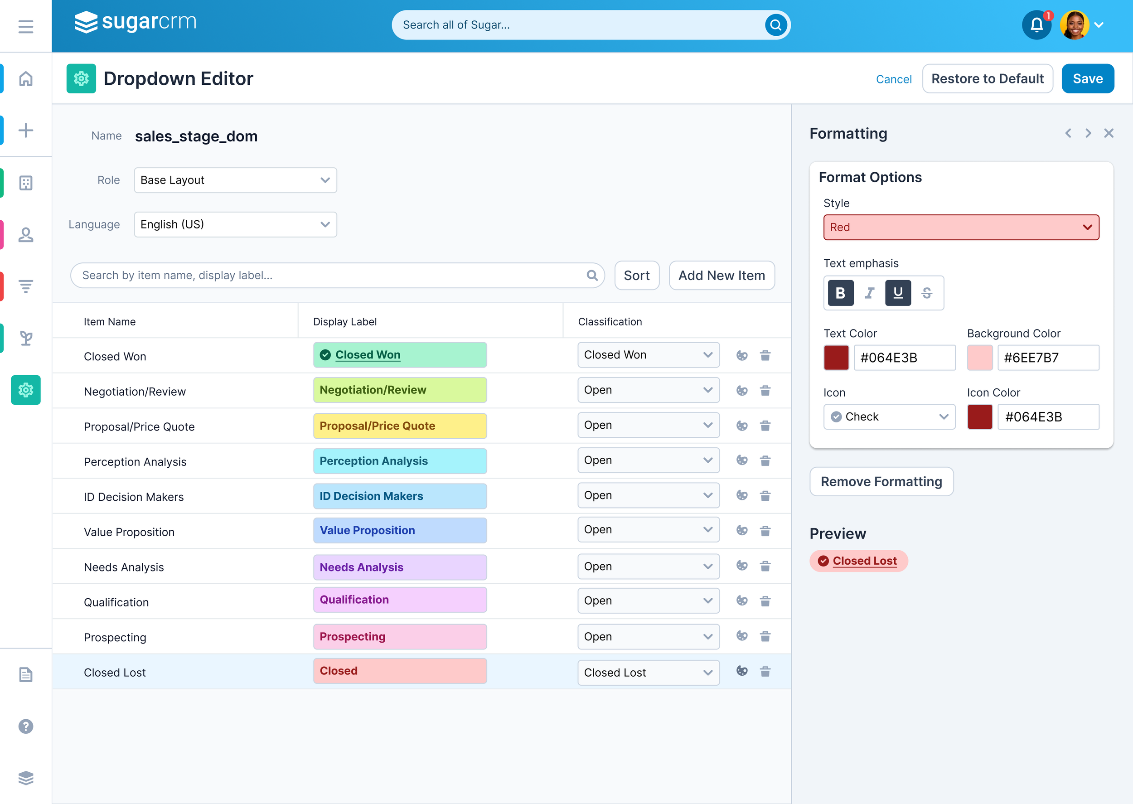
Task: Expand the Role dropdown
Action: pyautogui.click(x=235, y=180)
